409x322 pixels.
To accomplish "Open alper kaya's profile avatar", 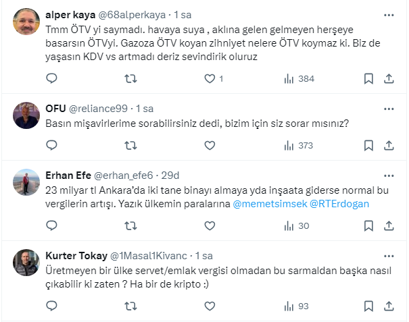I will click(26, 25).
